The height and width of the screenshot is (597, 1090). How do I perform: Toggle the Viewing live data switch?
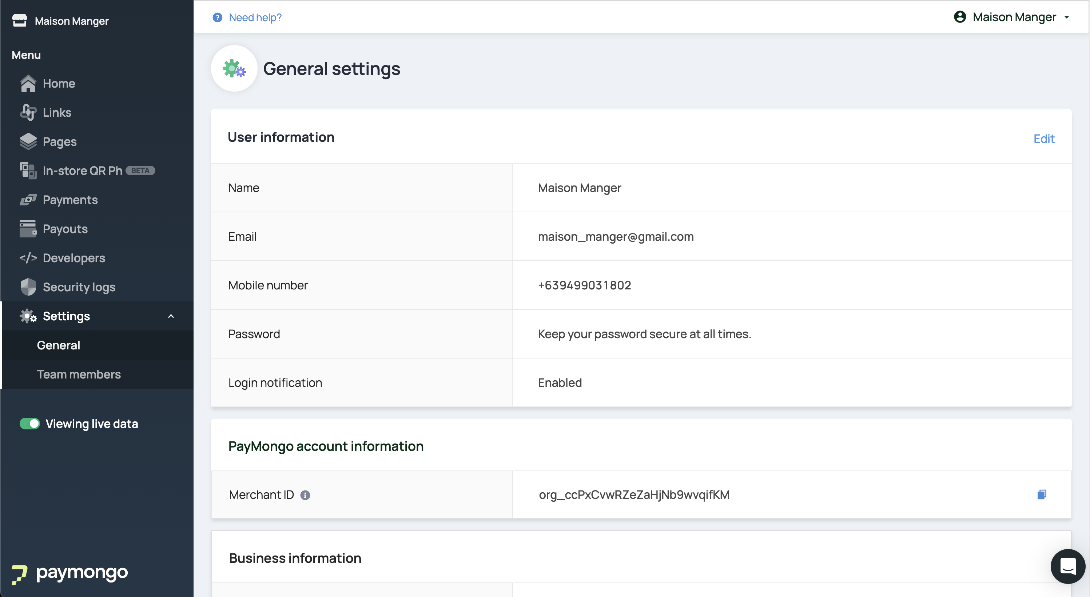29,424
